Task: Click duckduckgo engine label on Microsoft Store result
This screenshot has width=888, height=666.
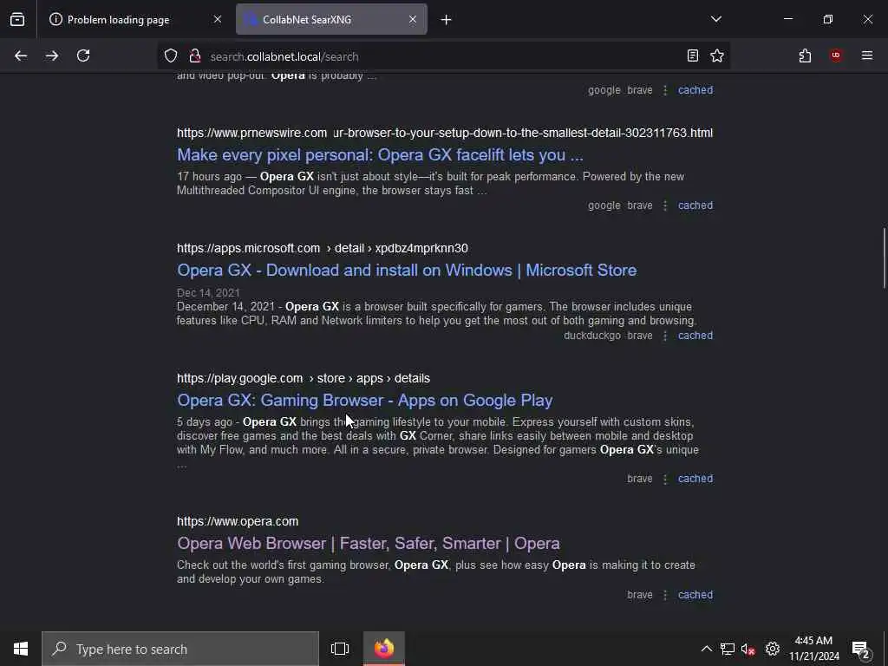Action: pyautogui.click(x=591, y=336)
